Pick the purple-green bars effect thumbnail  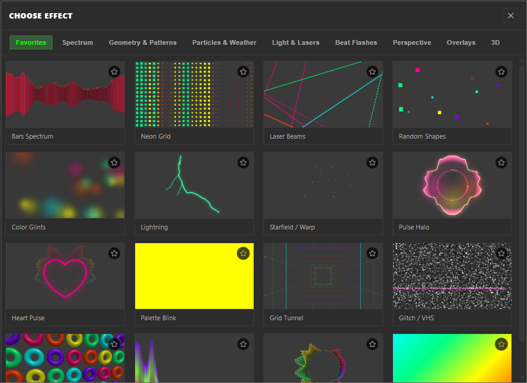click(x=194, y=358)
